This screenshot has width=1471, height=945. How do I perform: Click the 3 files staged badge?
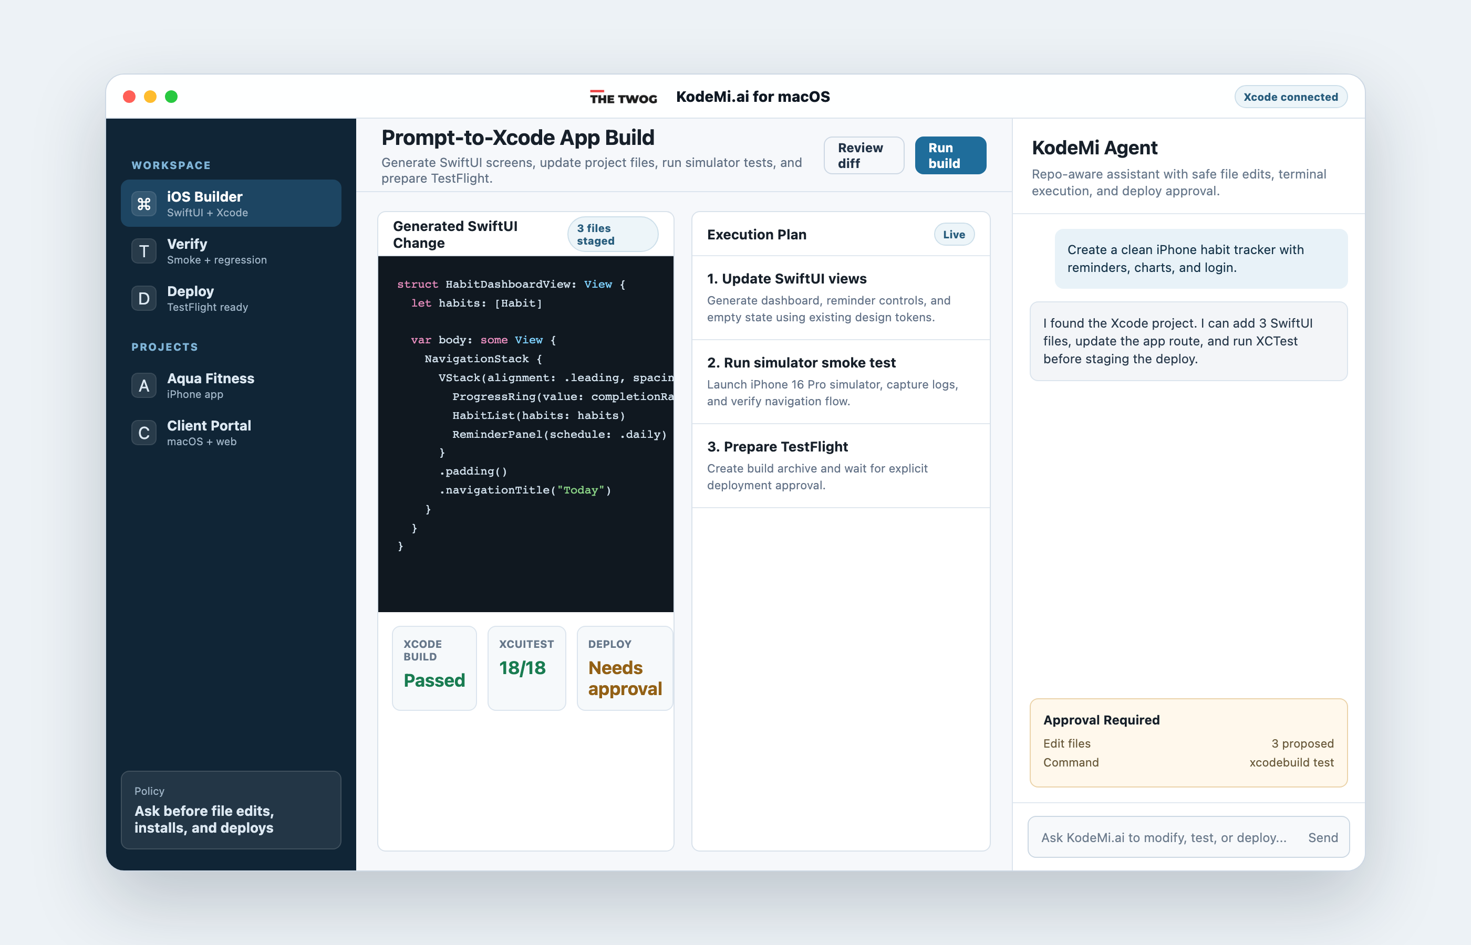[612, 234]
